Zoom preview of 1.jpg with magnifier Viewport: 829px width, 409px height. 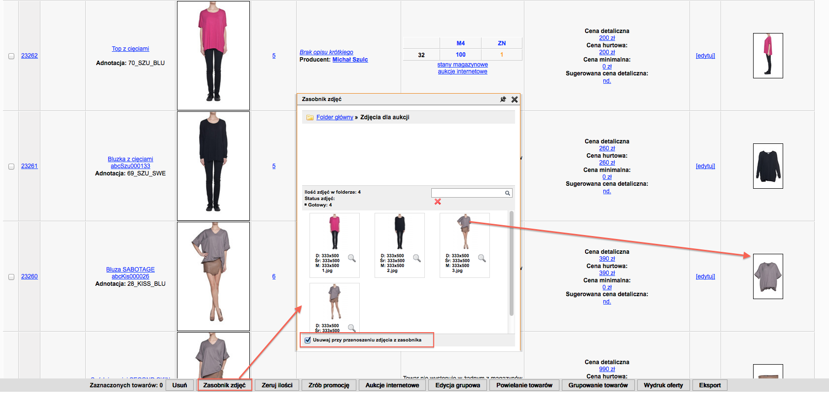352,258
